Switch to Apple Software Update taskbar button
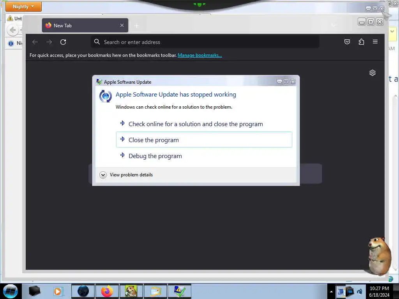This screenshot has height=299, width=399. (180, 291)
